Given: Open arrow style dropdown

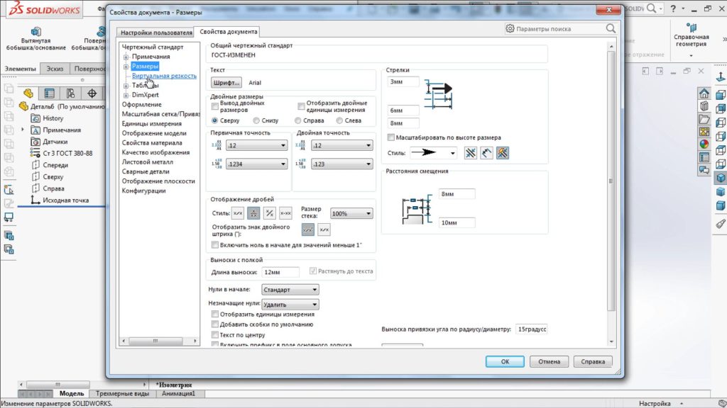Looking at the screenshot, I should [433, 153].
